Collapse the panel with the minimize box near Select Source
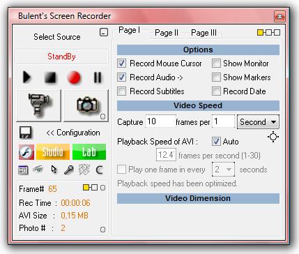 click(104, 32)
